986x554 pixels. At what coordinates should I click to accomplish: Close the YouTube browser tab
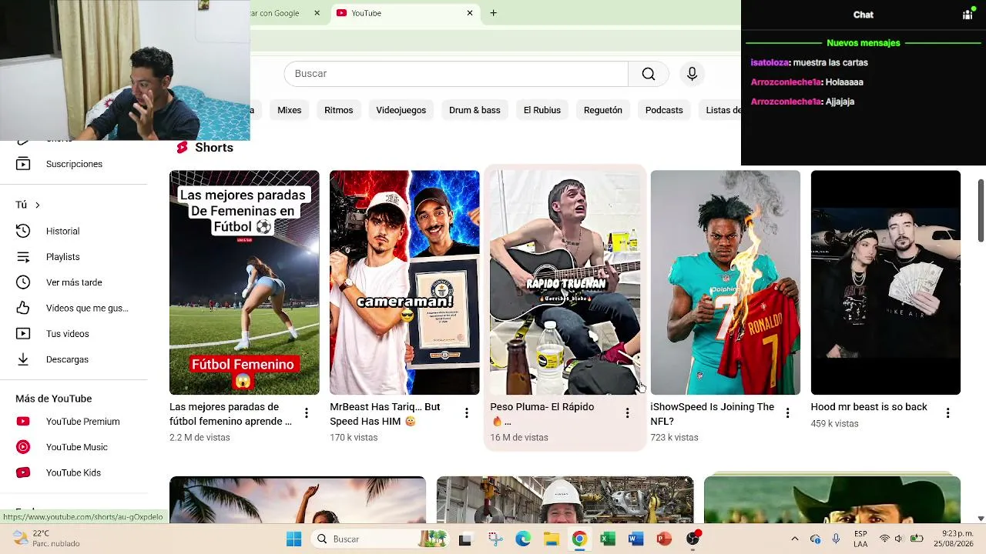pyautogui.click(x=470, y=13)
